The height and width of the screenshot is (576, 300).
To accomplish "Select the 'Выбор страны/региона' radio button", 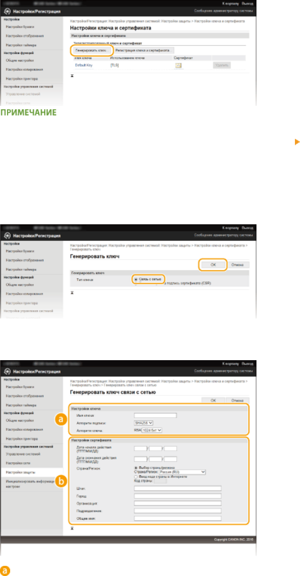I will click(x=136, y=467).
